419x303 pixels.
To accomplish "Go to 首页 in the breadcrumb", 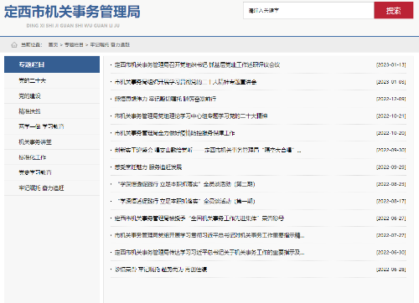I will click(53, 44).
